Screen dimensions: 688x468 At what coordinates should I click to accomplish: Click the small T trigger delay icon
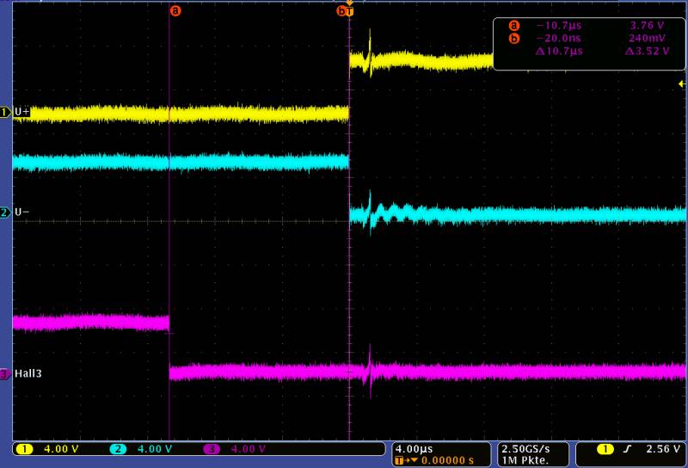coord(399,460)
